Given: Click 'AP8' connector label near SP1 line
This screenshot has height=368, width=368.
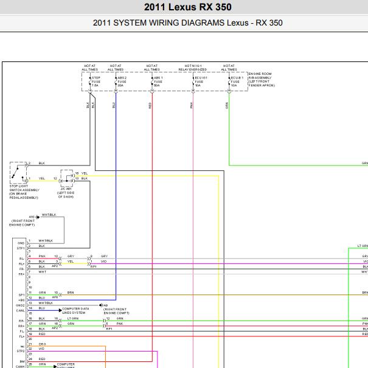Looking at the screenshot, I should [55, 297].
